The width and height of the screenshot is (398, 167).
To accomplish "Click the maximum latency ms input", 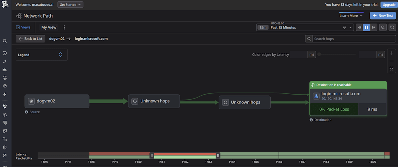I will pyautogui.click(x=367, y=54).
